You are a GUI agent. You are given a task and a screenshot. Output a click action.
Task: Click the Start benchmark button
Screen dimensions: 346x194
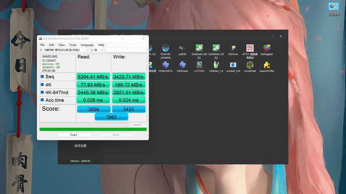74,135
